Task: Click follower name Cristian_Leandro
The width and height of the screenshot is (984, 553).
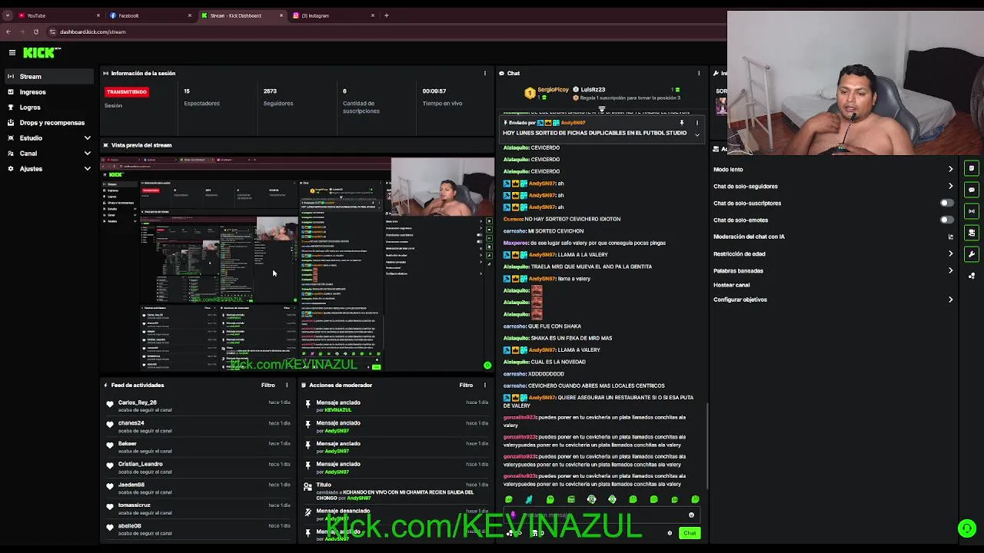Action: coord(140,464)
